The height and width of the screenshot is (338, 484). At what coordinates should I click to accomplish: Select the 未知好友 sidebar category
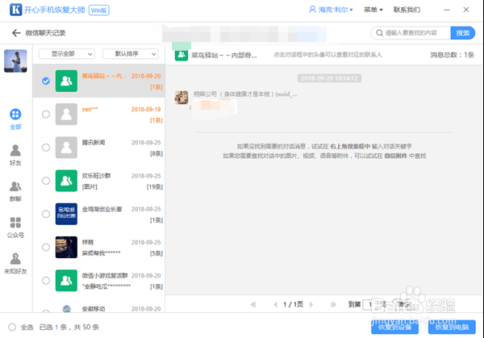click(15, 264)
